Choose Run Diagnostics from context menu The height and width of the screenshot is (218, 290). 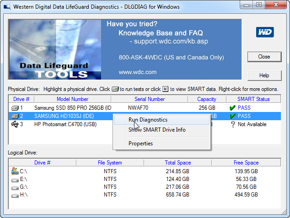click(x=162, y=120)
